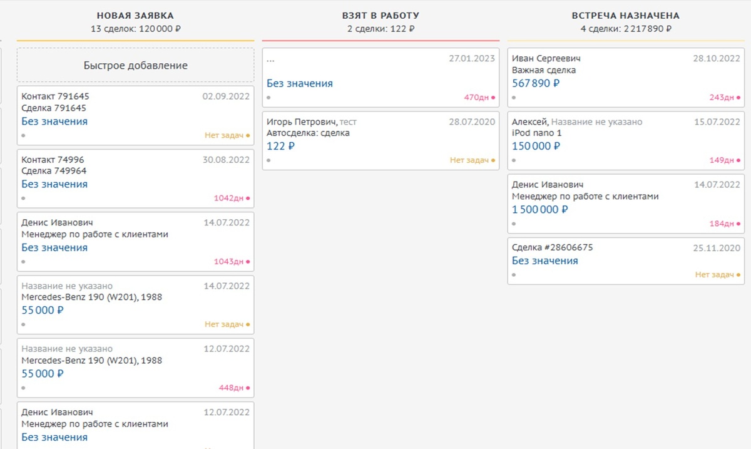751x449 pixels.
Task: Click the orange "Нет задач" indicator on Сделка 791645
Action: pos(227,135)
